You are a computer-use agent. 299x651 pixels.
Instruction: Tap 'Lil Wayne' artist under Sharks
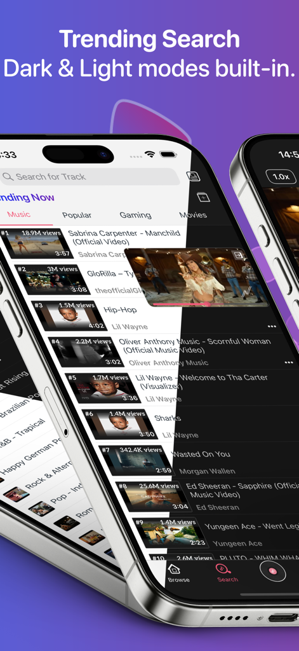(180, 435)
